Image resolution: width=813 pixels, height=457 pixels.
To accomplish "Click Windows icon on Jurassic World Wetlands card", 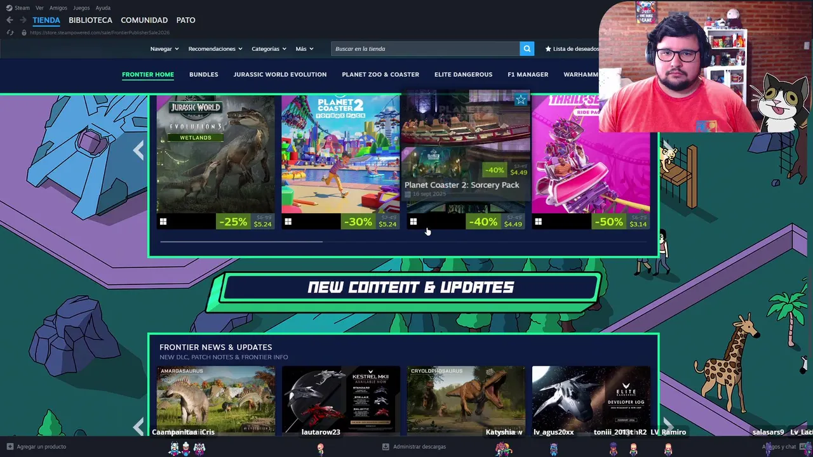I will pyautogui.click(x=163, y=222).
